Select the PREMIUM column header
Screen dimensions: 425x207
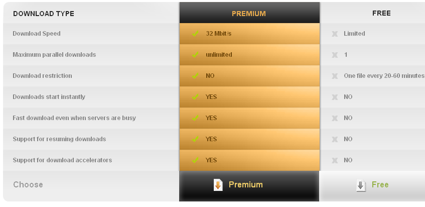[249, 13]
